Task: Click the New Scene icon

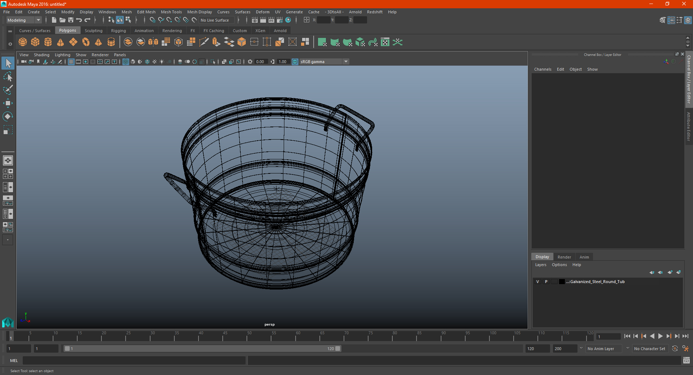Action: point(54,20)
